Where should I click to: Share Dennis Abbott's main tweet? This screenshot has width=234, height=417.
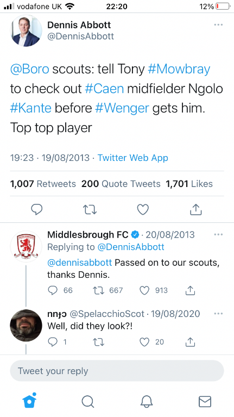[196, 209]
